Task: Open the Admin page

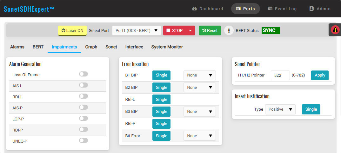Action: point(320,9)
